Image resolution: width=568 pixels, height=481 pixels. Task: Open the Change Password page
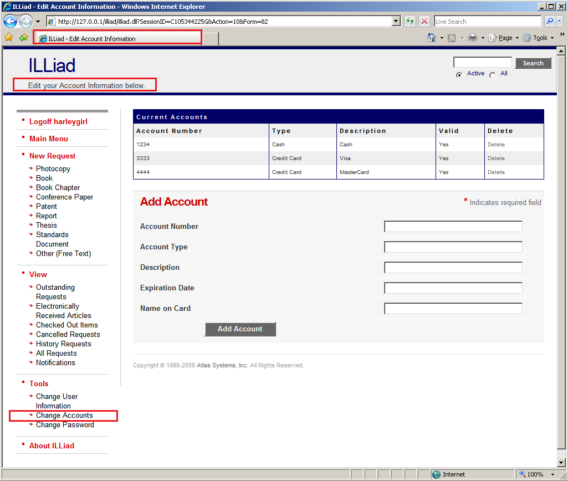[x=65, y=424]
